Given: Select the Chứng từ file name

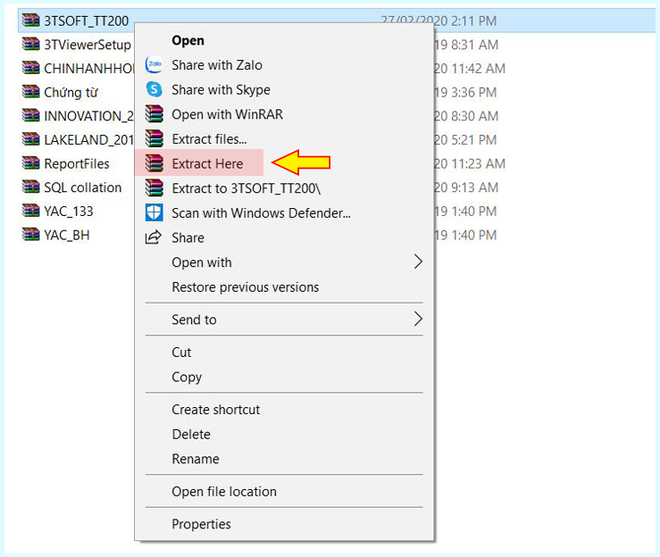Looking at the screenshot, I should [x=71, y=92].
